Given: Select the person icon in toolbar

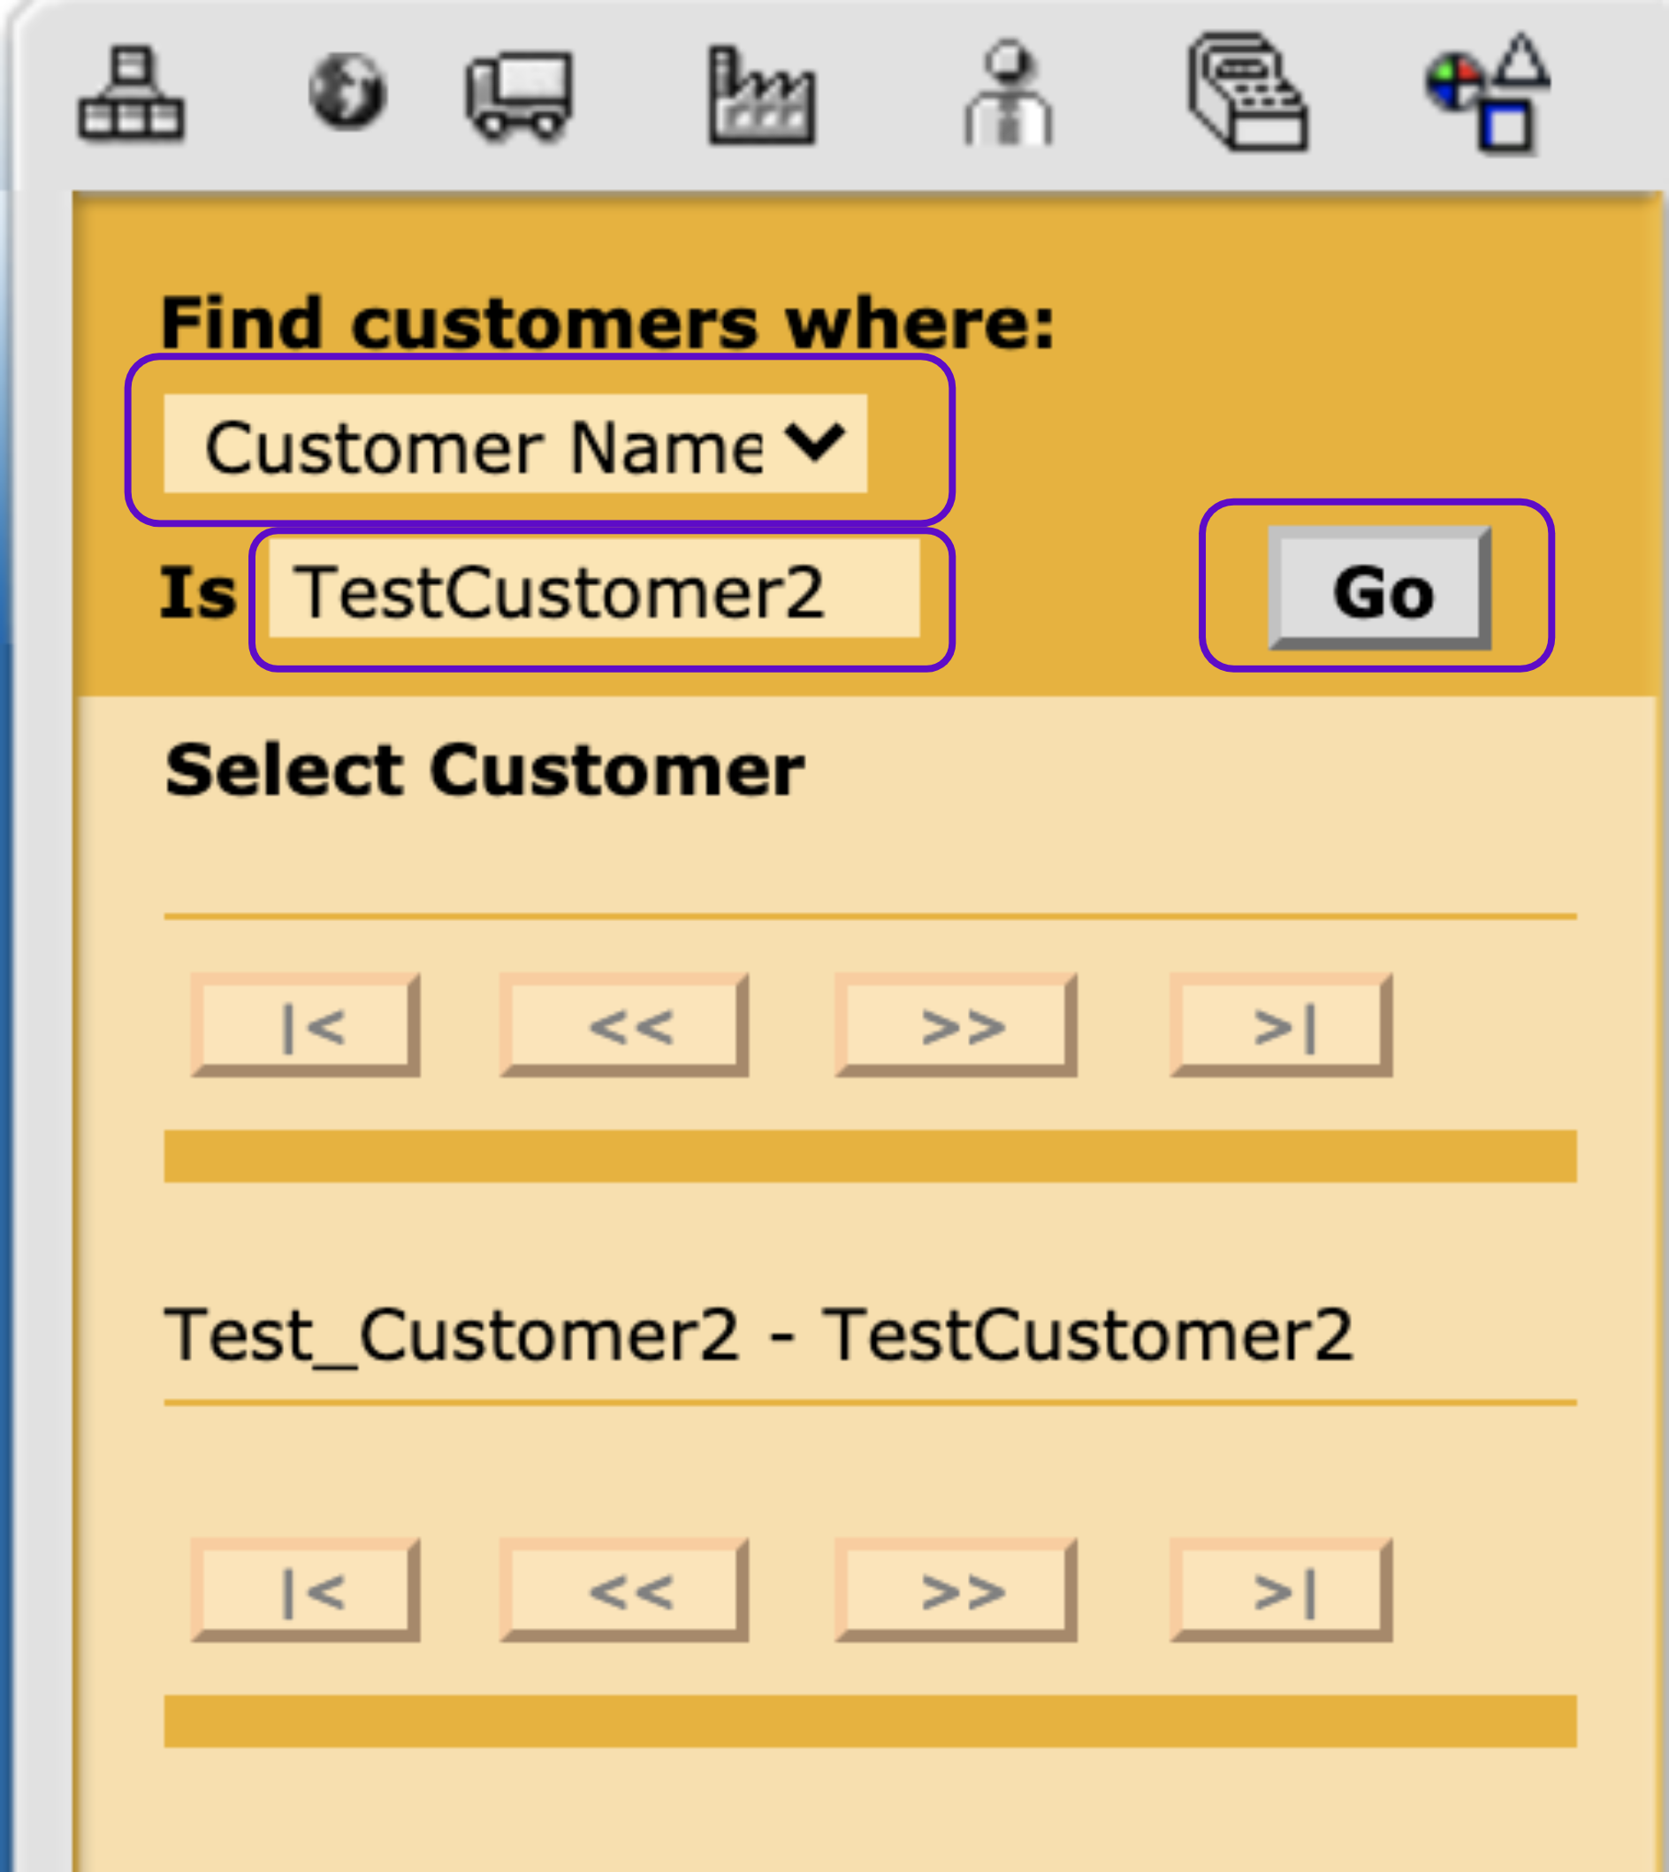Looking at the screenshot, I should coord(1008,95).
